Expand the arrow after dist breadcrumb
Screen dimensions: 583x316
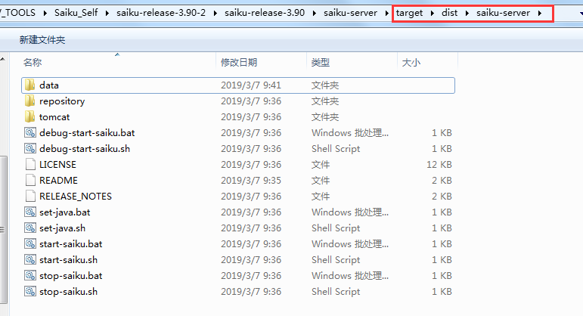click(x=467, y=13)
